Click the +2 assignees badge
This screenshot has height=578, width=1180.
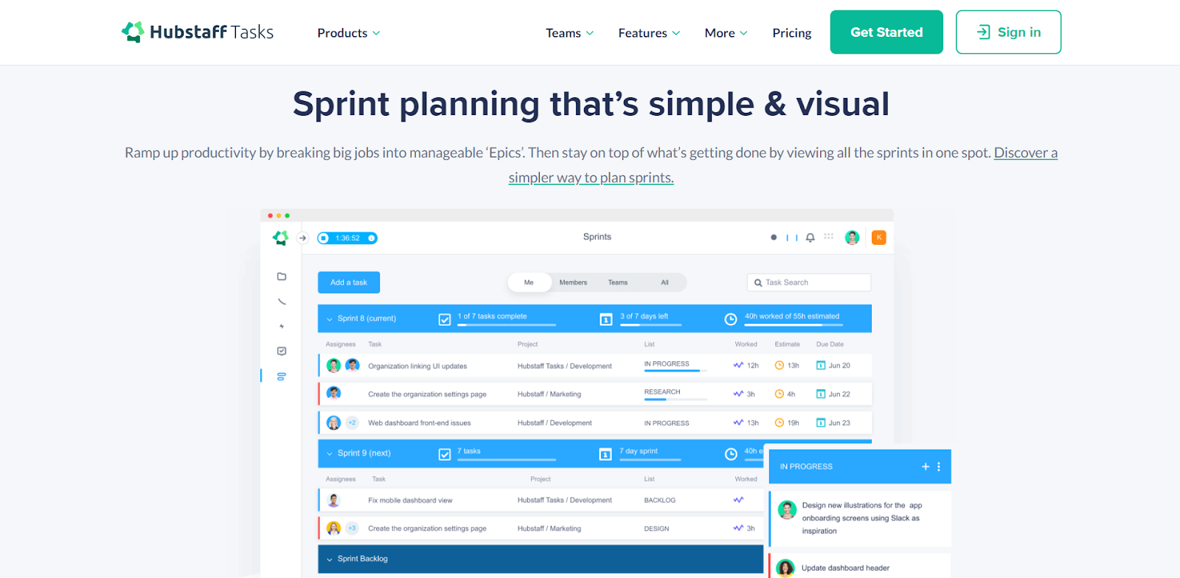353,423
